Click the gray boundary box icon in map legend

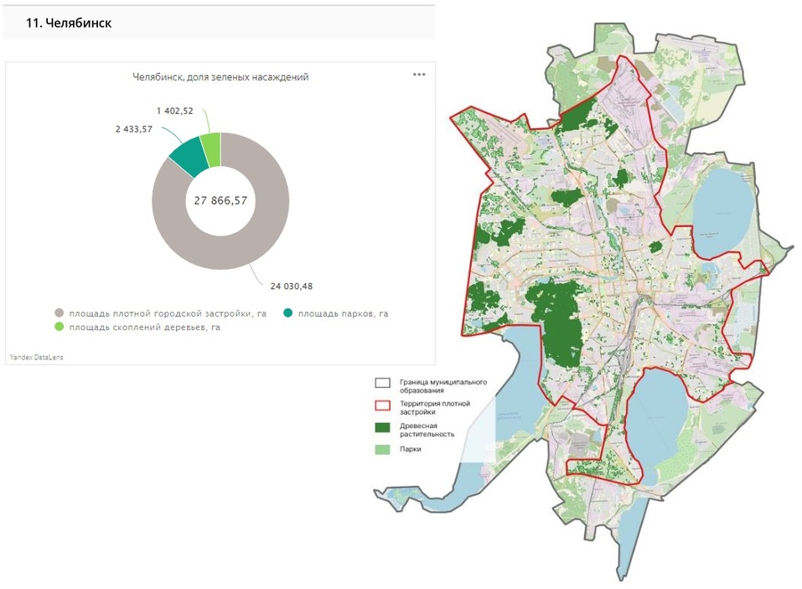click(x=382, y=383)
